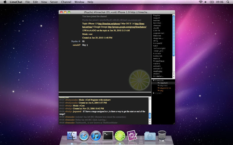Collapse the freenode server tree

point(154,80)
